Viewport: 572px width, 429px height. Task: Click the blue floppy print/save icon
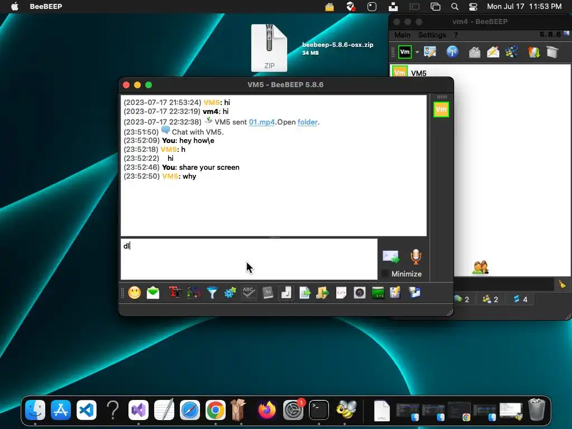click(414, 293)
